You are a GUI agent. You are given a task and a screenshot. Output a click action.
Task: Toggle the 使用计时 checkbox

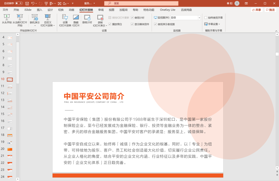click(132, 18)
